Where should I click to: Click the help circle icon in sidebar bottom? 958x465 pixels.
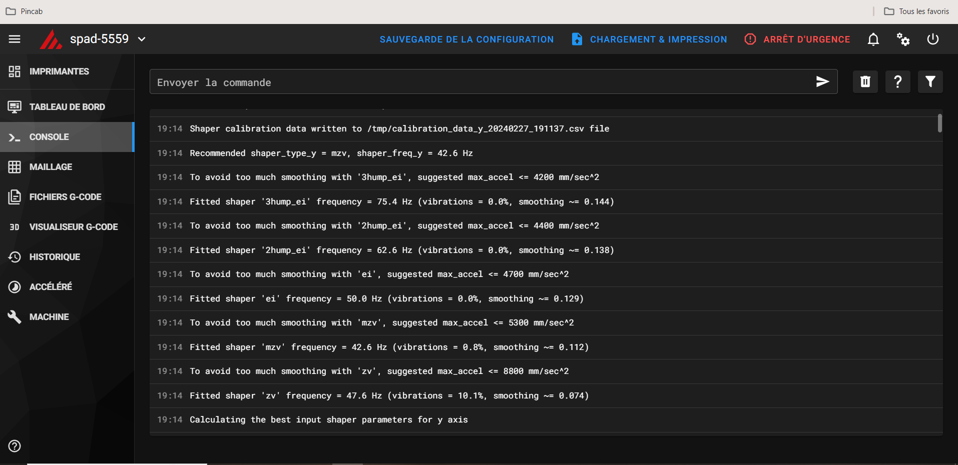[15, 446]
